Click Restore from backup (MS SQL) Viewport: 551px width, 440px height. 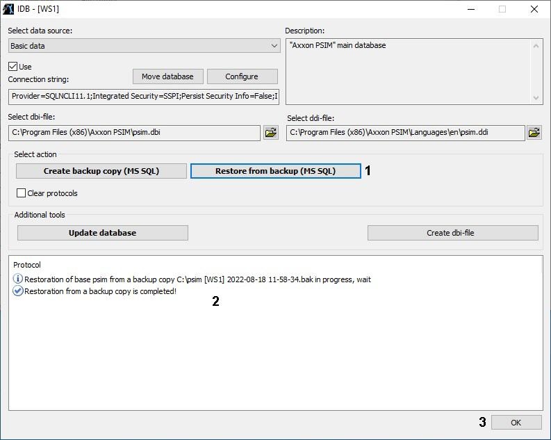point(276,171)
